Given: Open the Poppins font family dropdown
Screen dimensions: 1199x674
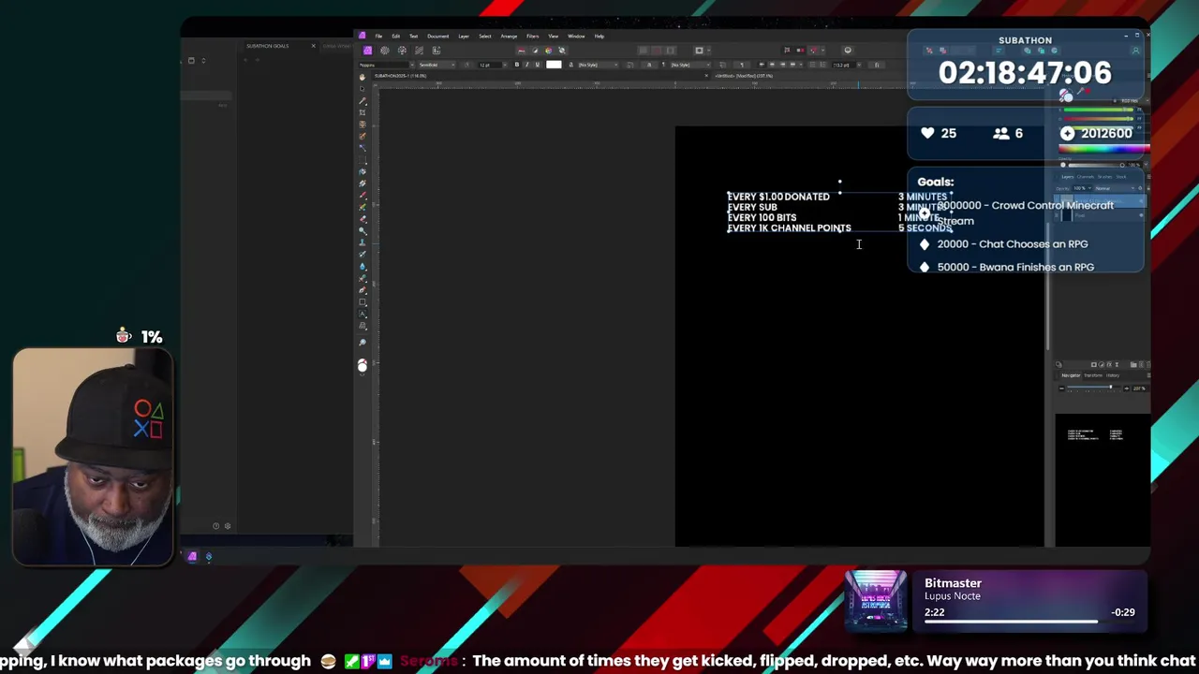Looking at the screenshot, I should tap(386, 65).
